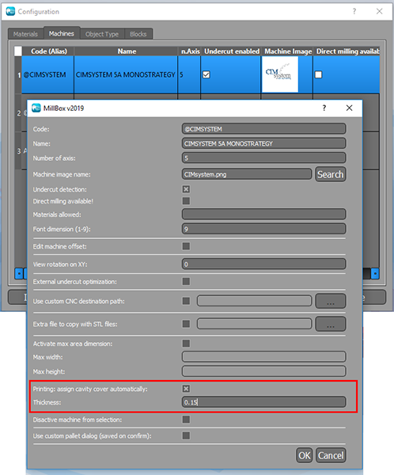
Task: Open help in MillBox v2019 dialog
Action: point(324,108)
